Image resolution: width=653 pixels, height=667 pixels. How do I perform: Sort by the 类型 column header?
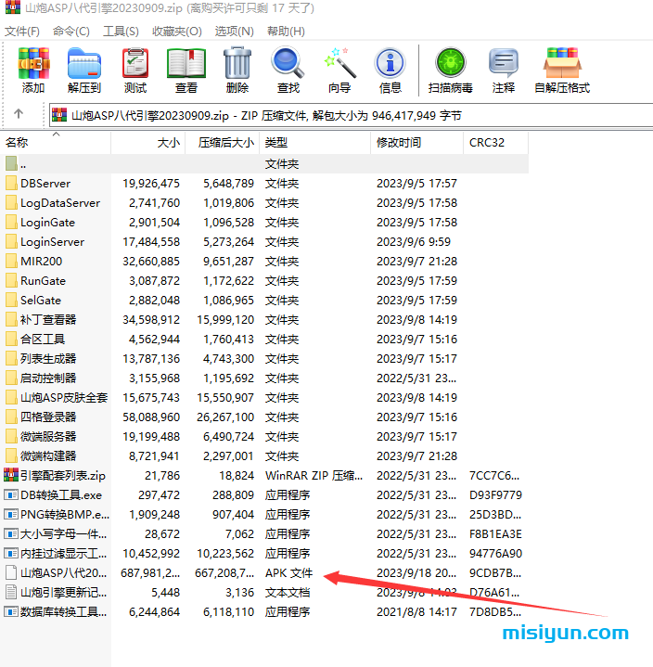[x=314, y=143]
